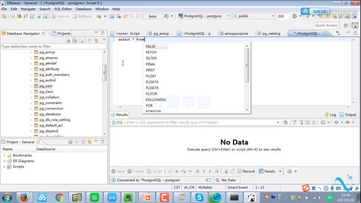This screenshot has height=203, width=361.
Task: Open the Navigate menu
Action: coord(28,9)
